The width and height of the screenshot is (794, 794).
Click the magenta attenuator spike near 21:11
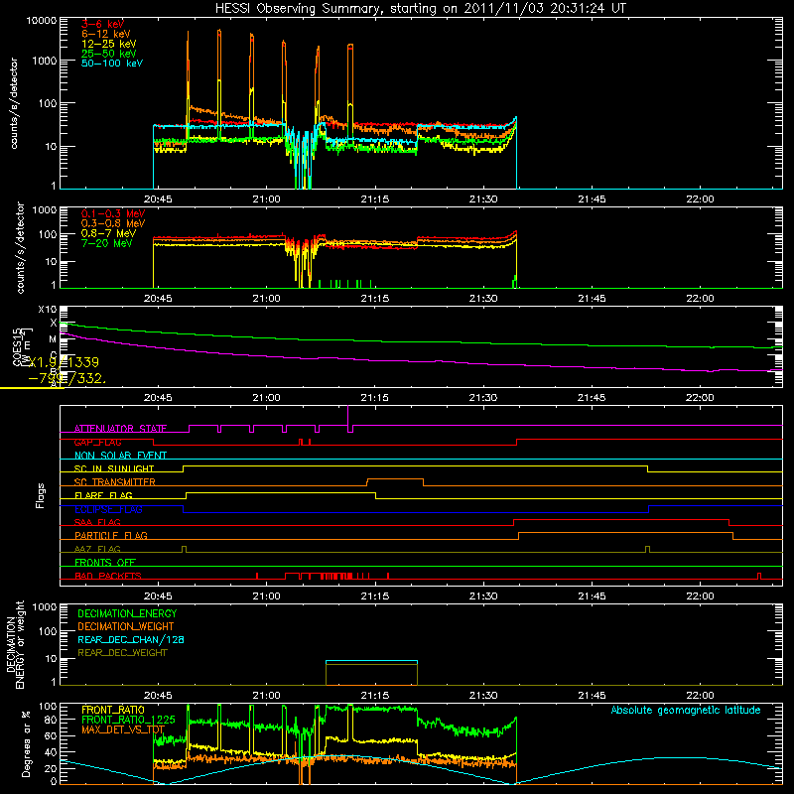(x=348, y=416)
